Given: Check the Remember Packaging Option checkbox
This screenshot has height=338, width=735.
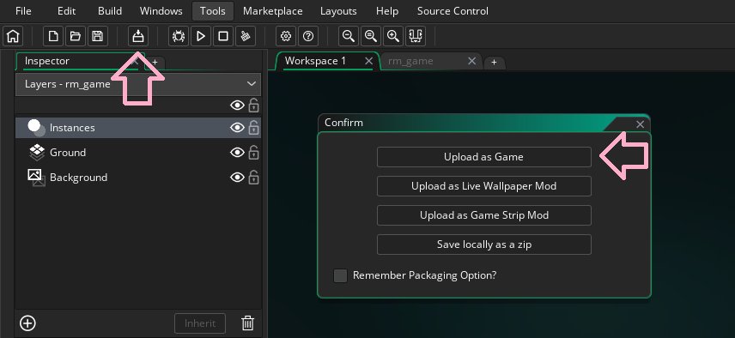Looking at the screenshot, I should coord(340,275).
